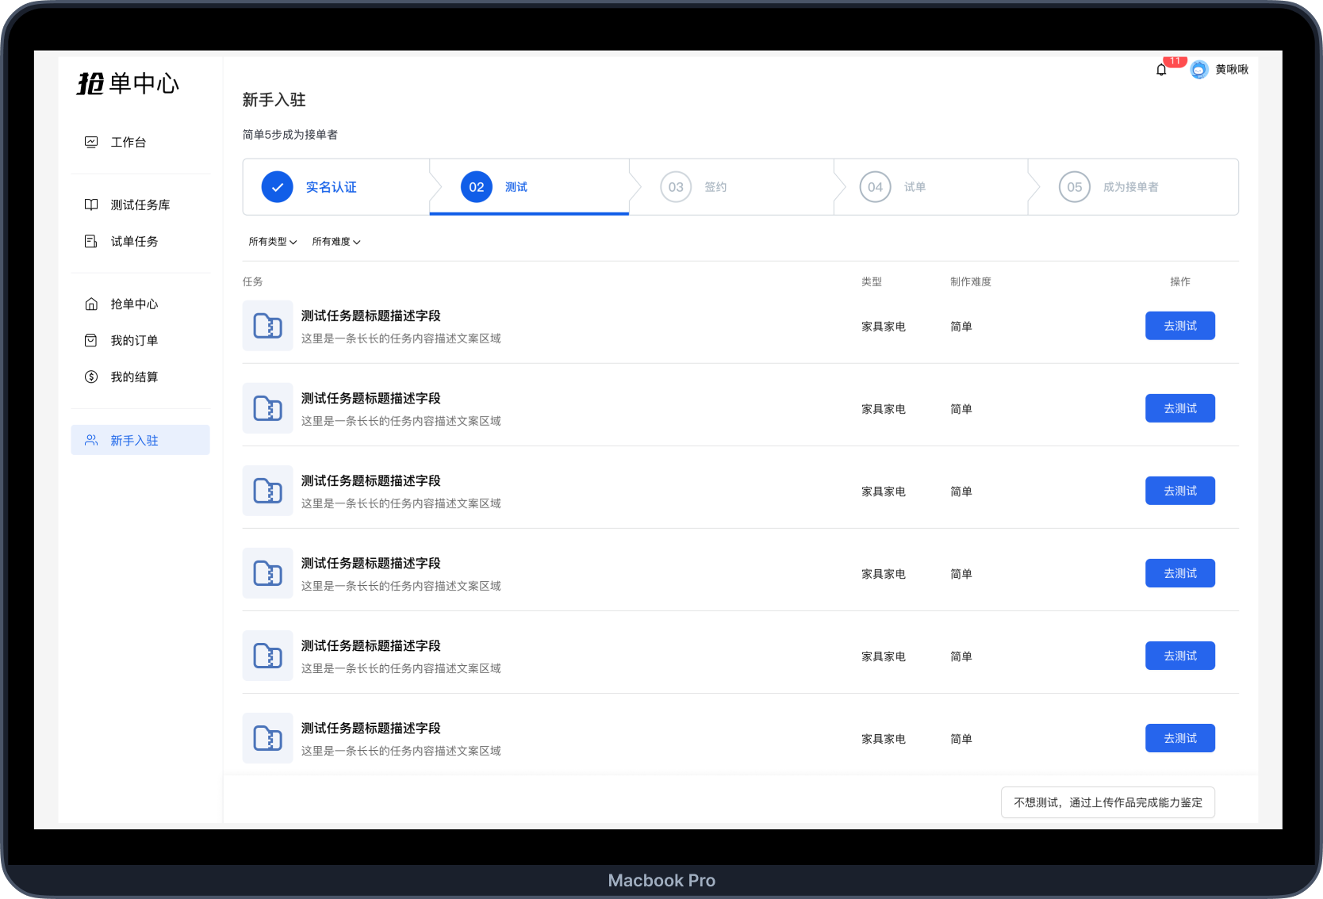Click the 我的订单 bag icon
This screenshot has width=1323, height=899.
click(x=91, y=340)
